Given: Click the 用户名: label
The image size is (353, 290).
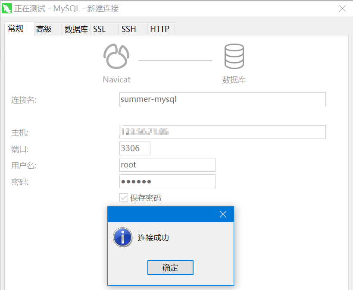Looking at the screenshot, I should 24,166.
